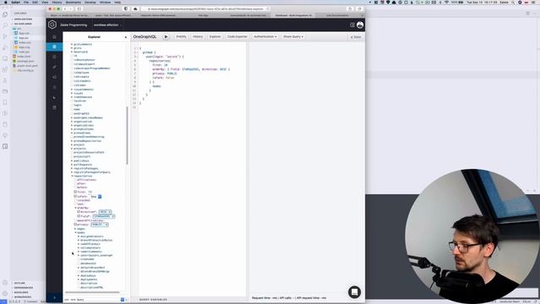This screenshot has height=304, width=540.
Task: Open the home icon in OneGraph sidebar
Action: coord(54,36)
